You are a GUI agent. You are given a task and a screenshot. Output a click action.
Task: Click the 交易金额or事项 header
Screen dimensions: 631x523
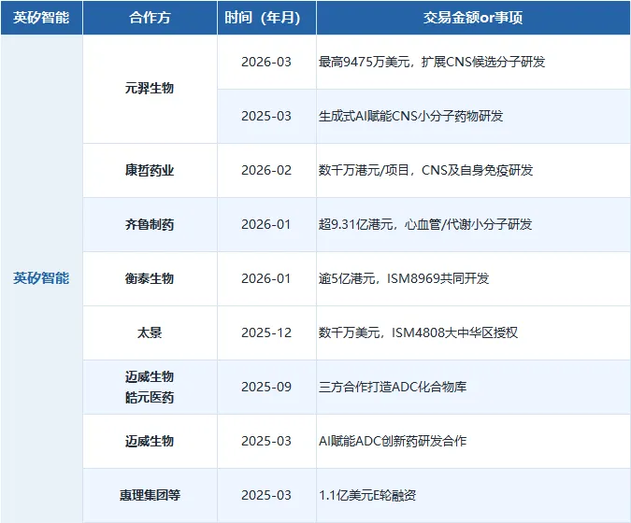(x=473, y=18)
